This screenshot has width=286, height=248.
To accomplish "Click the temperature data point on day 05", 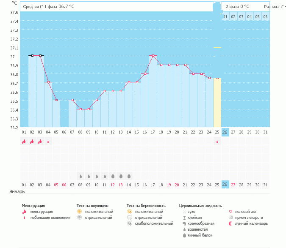I will pyautogui.click(x=56, y=100).
